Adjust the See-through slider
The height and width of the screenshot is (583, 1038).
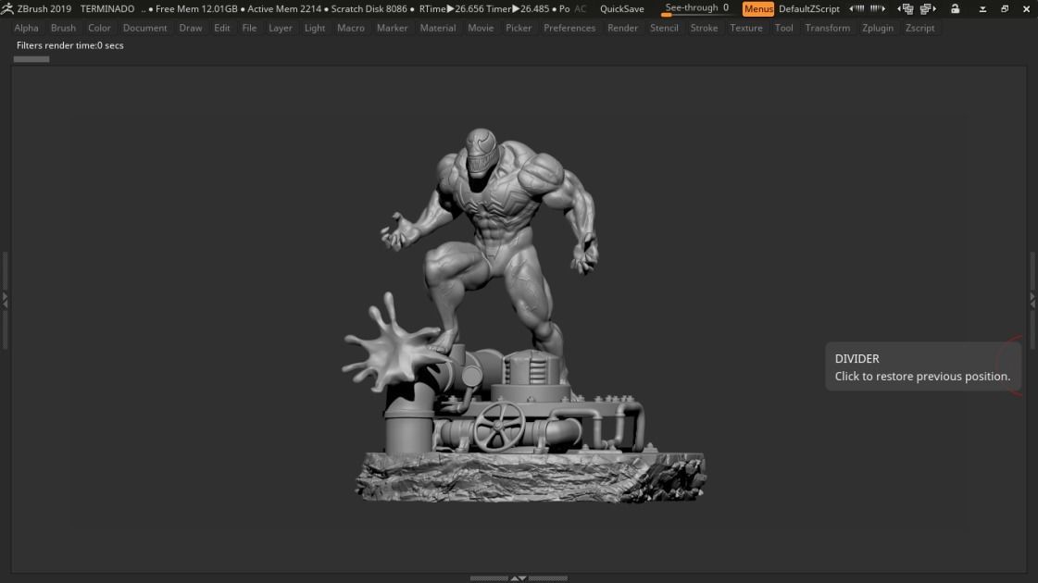(x=697, y=8)
